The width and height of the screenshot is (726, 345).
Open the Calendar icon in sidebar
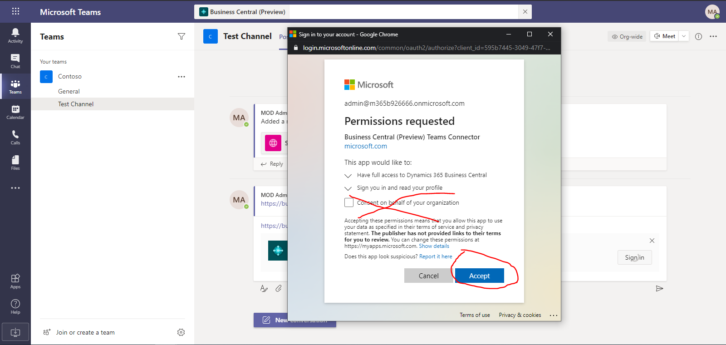tap(15, 112)
